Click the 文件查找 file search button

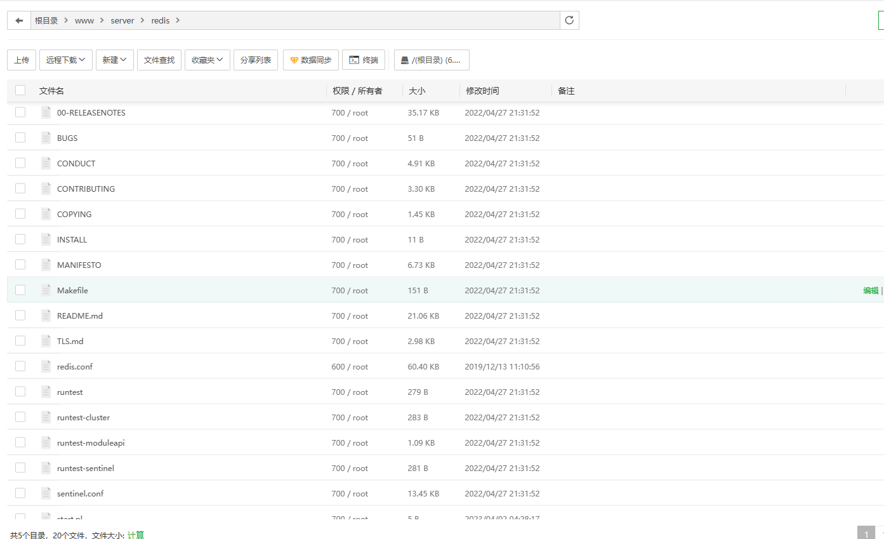click(x=159, y=60)
